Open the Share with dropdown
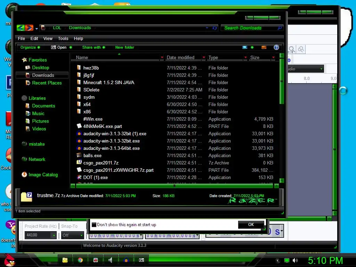Screen dimensions: 356x267 [x=94, y=47]
